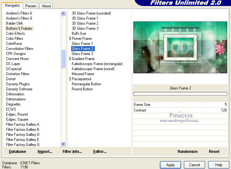Select Convolution Filters in category list

coord(20,49)
